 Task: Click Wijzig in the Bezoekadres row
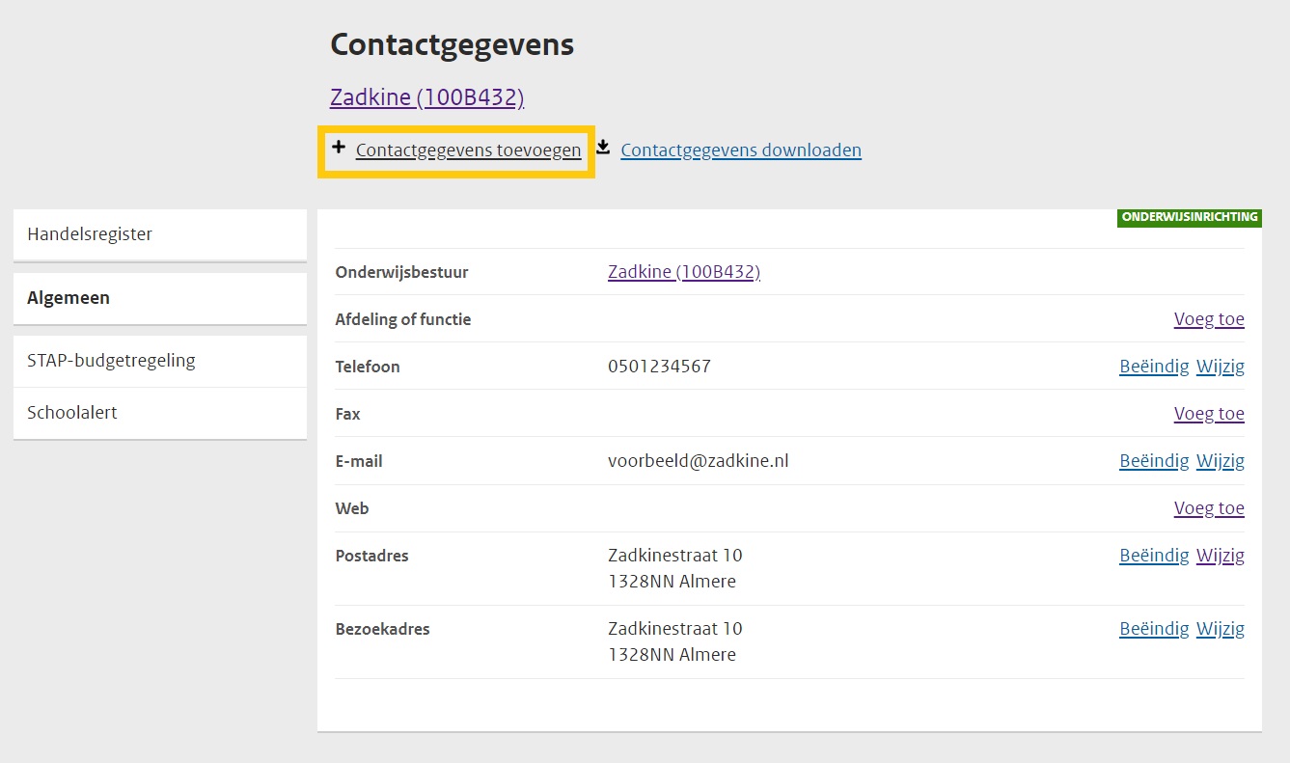1221,629
